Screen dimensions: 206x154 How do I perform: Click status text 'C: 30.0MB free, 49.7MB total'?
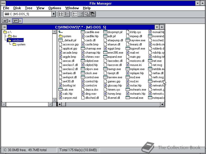click(25, 150)
